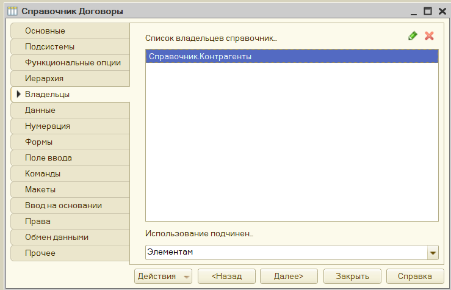The height and width of the screenshot is (290, 451).
Task: Switch to the Макеты tab
Action: 70,190
